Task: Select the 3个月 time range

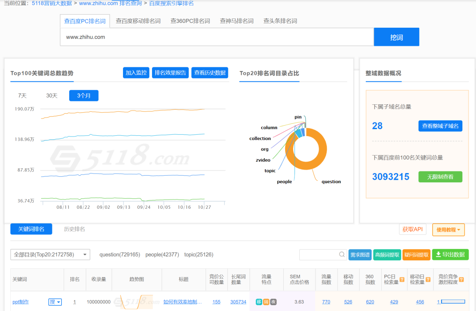Action: [x=84, y=96]
